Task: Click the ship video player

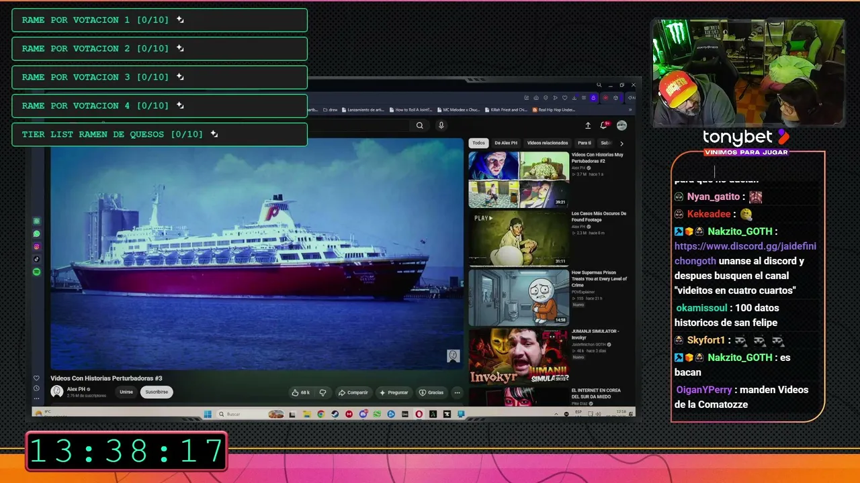Action: 257,254
